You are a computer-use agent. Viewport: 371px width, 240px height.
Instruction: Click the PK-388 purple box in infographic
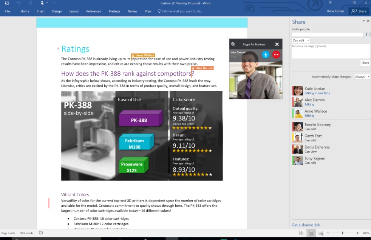[141, 118]
